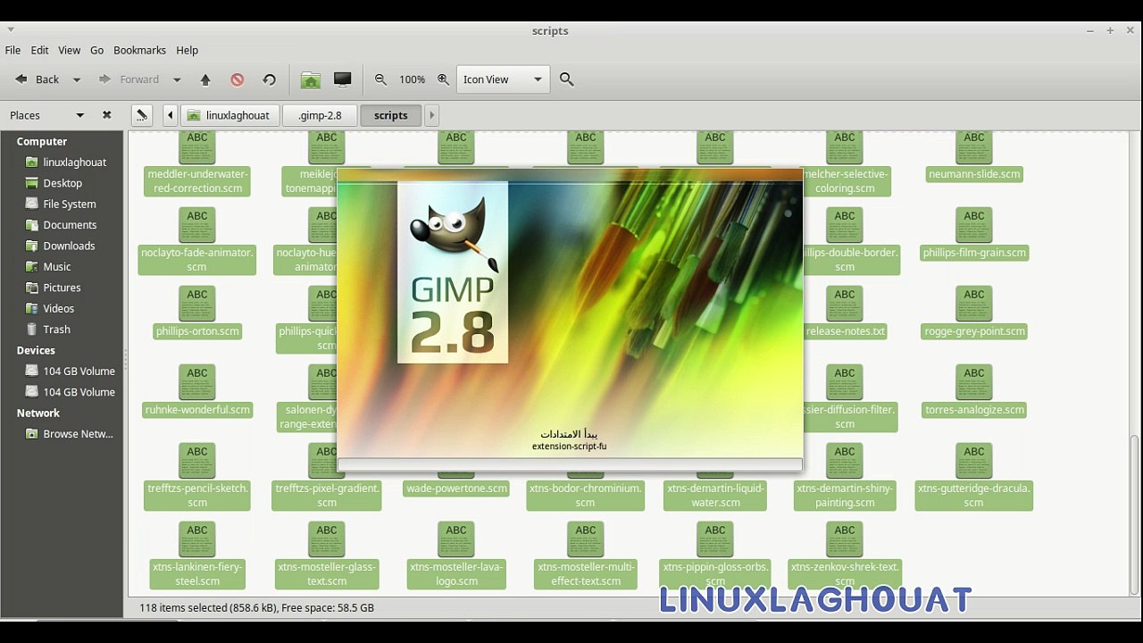Screen dimensions: 1143x643
Task: Zoom out the icon view
Action: click(380, 79)
